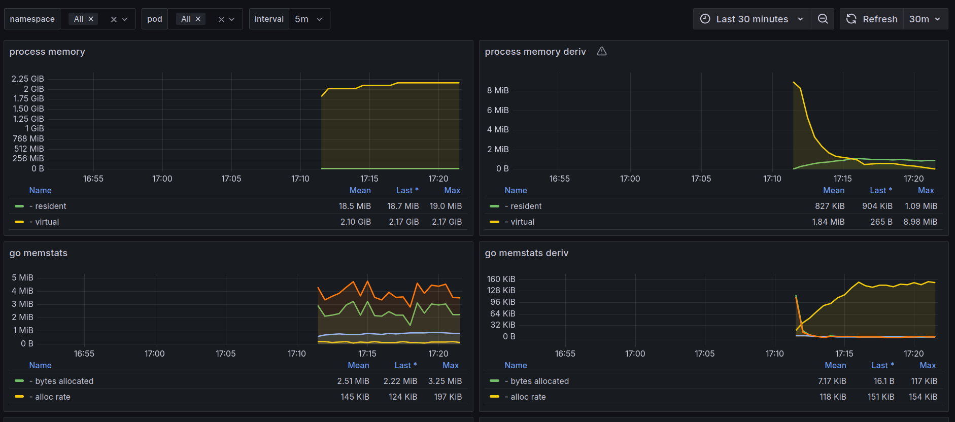This screenshot has width=955, height=422.
Task: Sort go memstats legend by Mean
Action: [358, 365]
